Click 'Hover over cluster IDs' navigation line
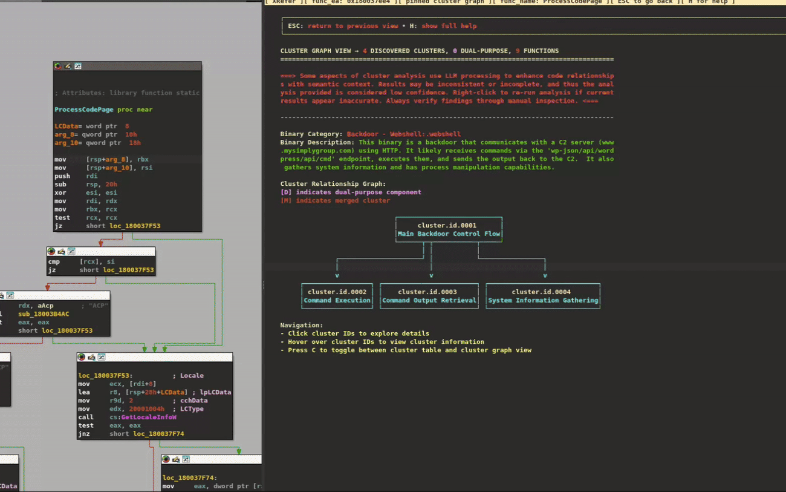The height and width of the screenshot is (492, 786). [382, 342]
